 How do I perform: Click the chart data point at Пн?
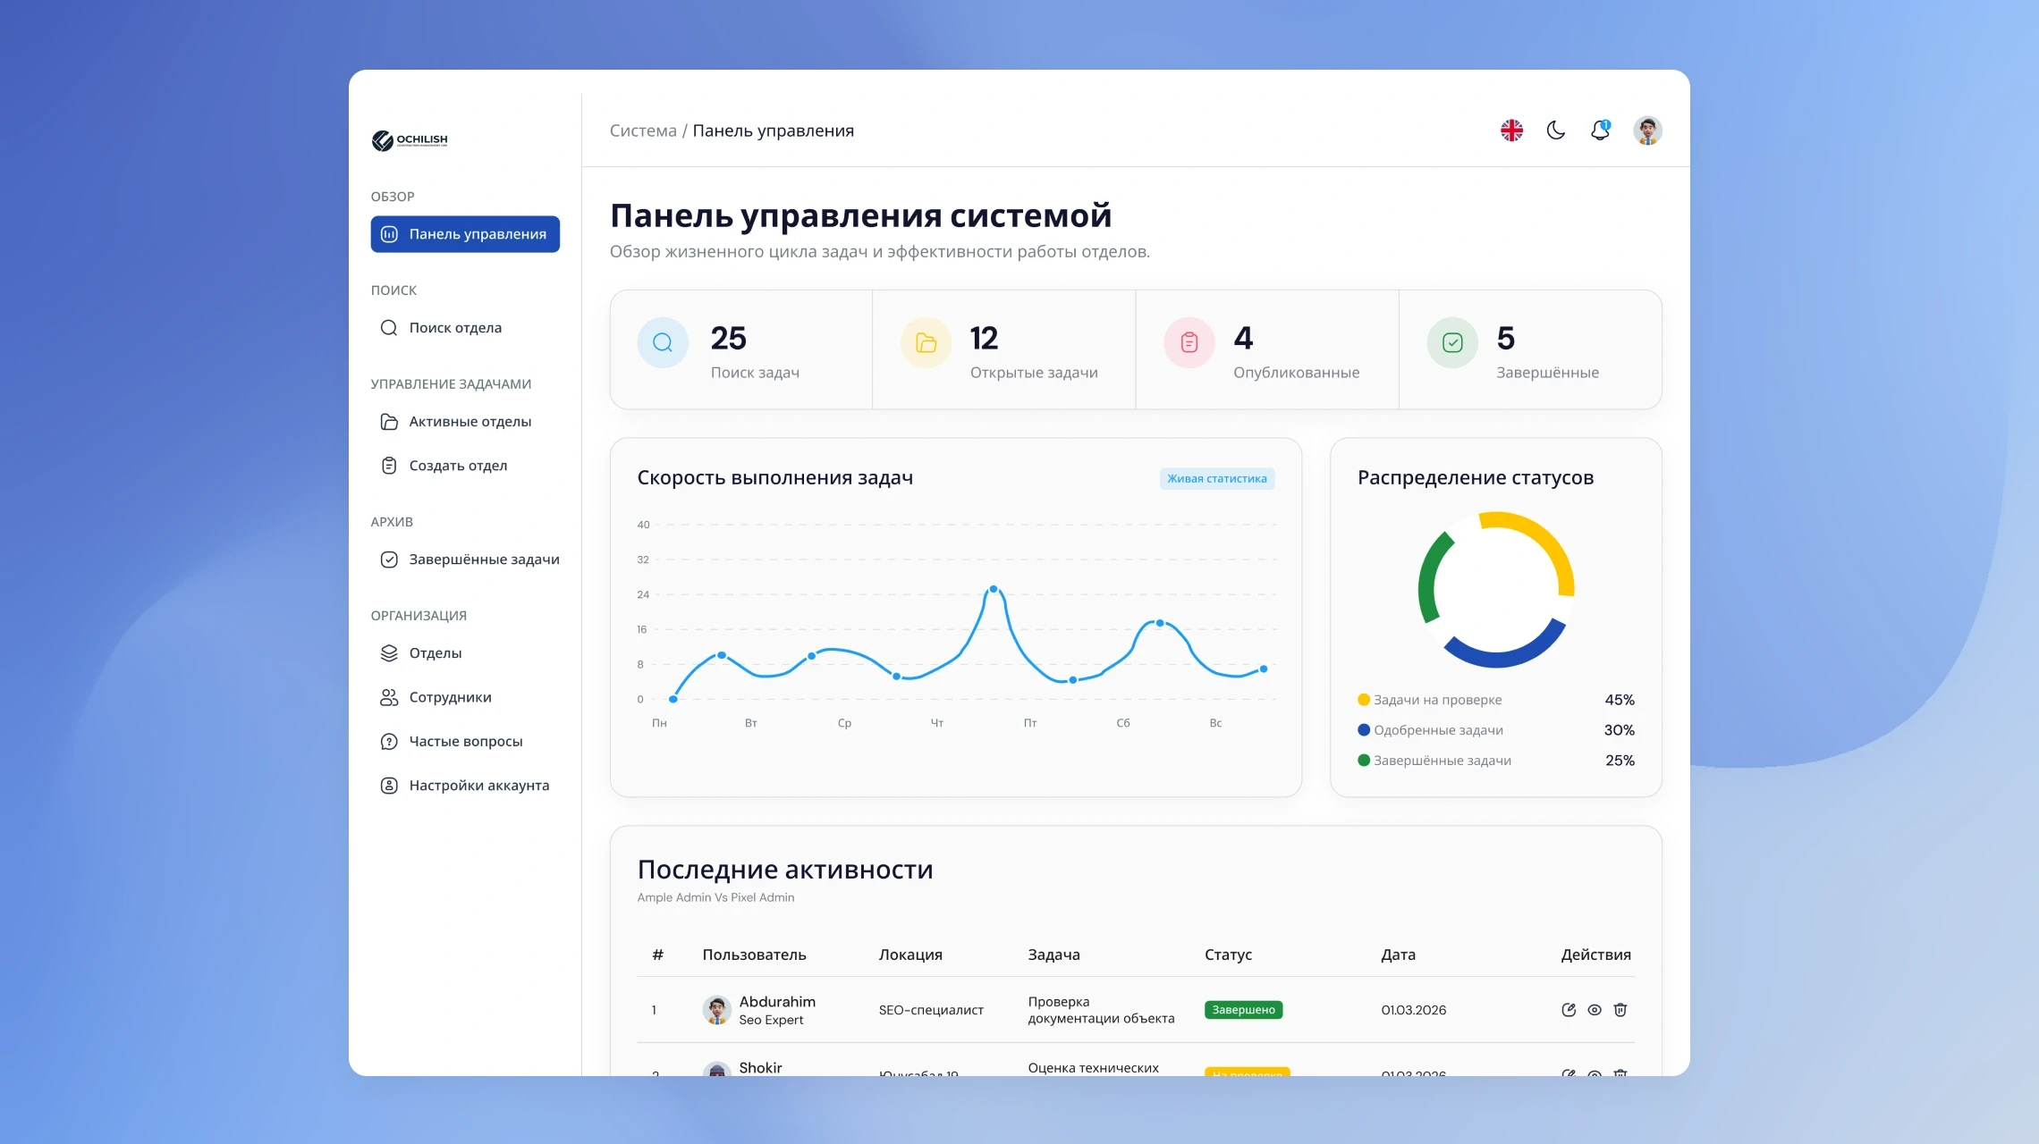pyautogui.click(x=673, y=699)
